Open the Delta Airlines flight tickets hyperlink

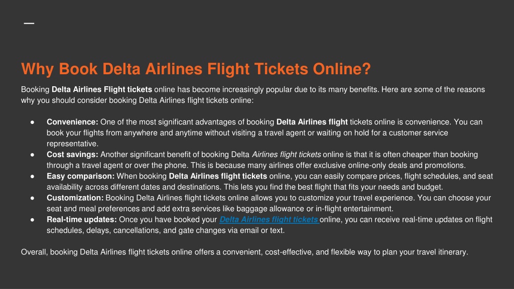[269, 220]
